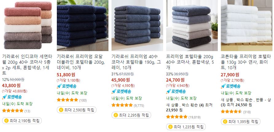Click 새 상품, 박스 훼손 최저 23,950원 offer
The width and height of the screenshot is (274, 132).
pyautogui.click(x=189, y=107)
